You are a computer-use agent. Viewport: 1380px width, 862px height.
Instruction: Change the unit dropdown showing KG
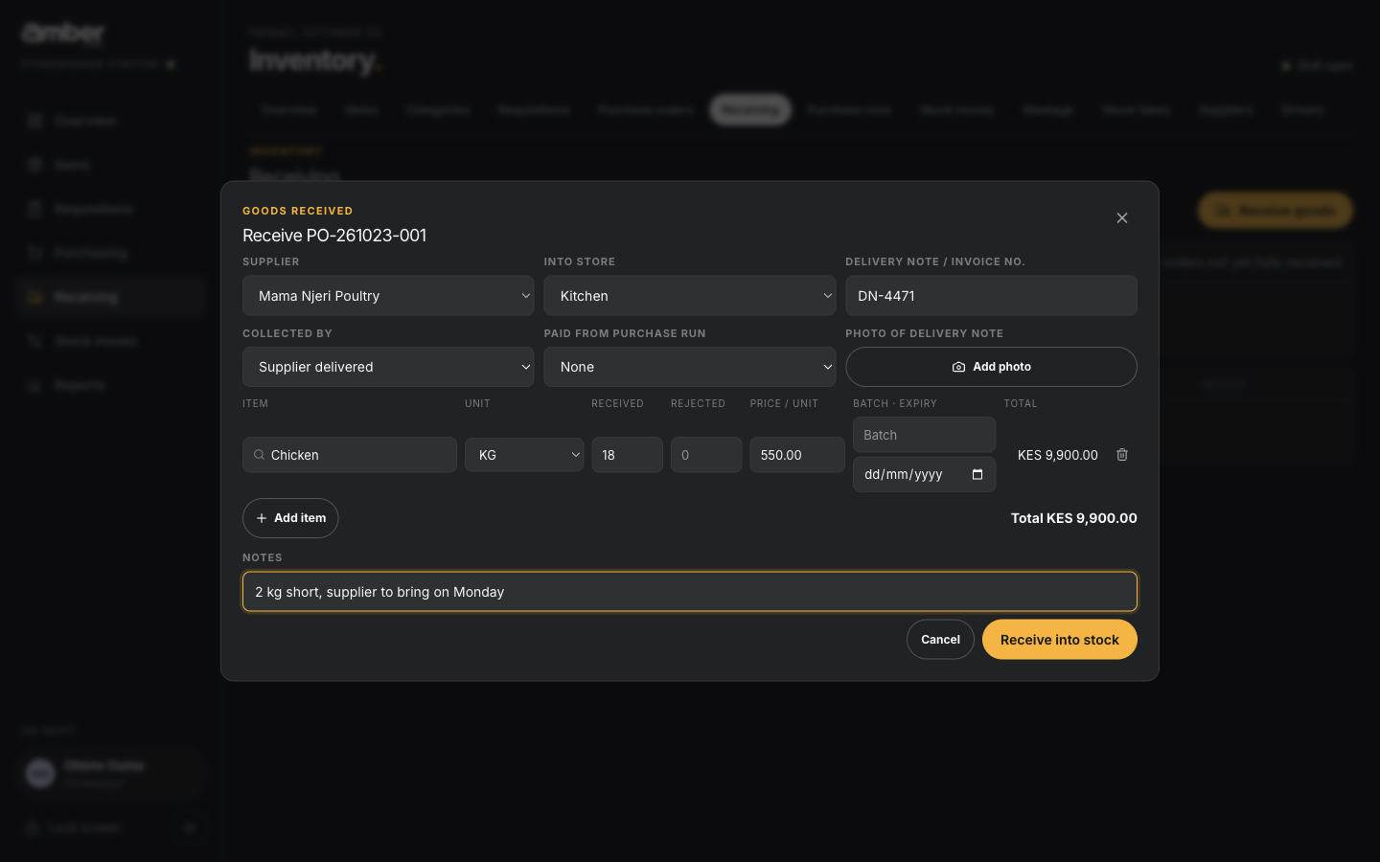point(524,455)
